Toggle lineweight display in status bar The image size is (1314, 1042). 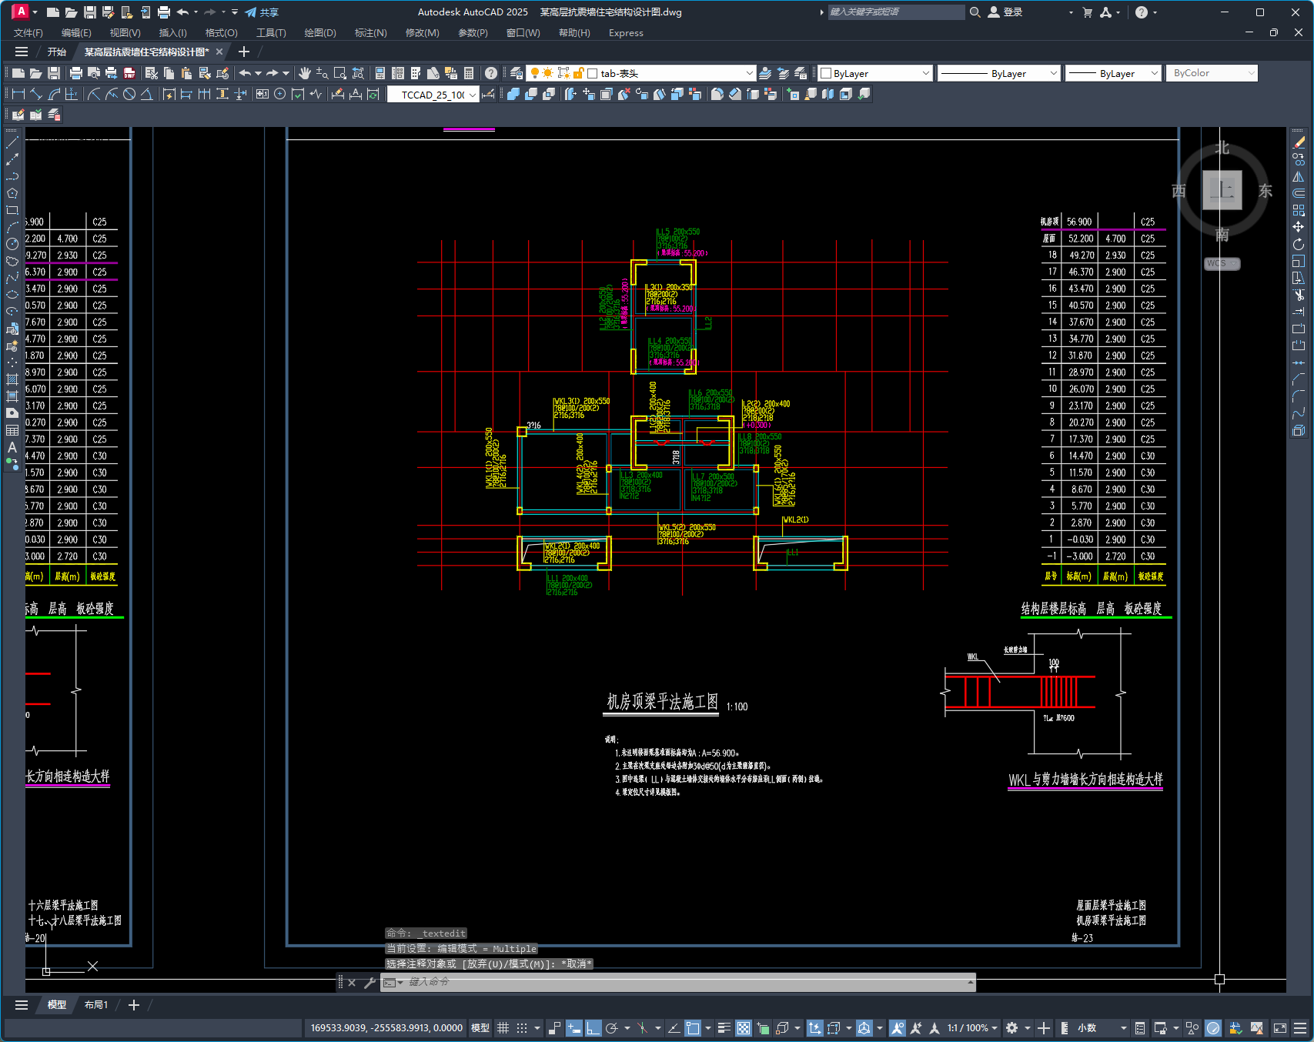point(724,1028)
